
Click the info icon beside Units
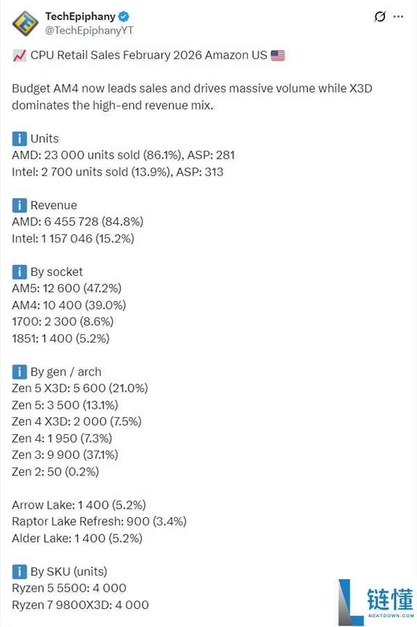click(19, 139)
